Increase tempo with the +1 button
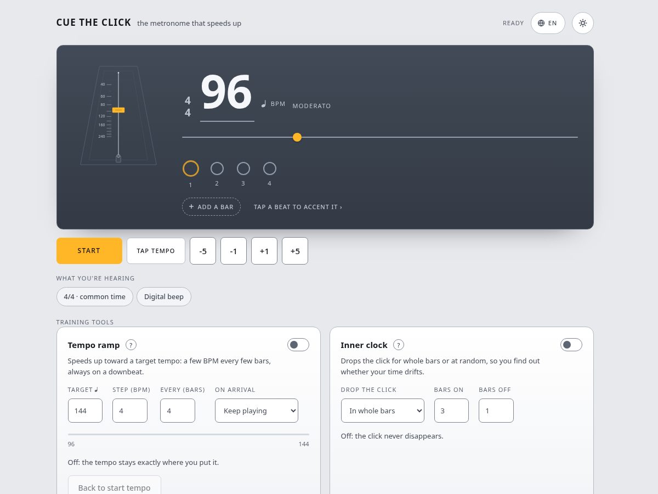Screen dimensions: 658x494 click(264, 251)
